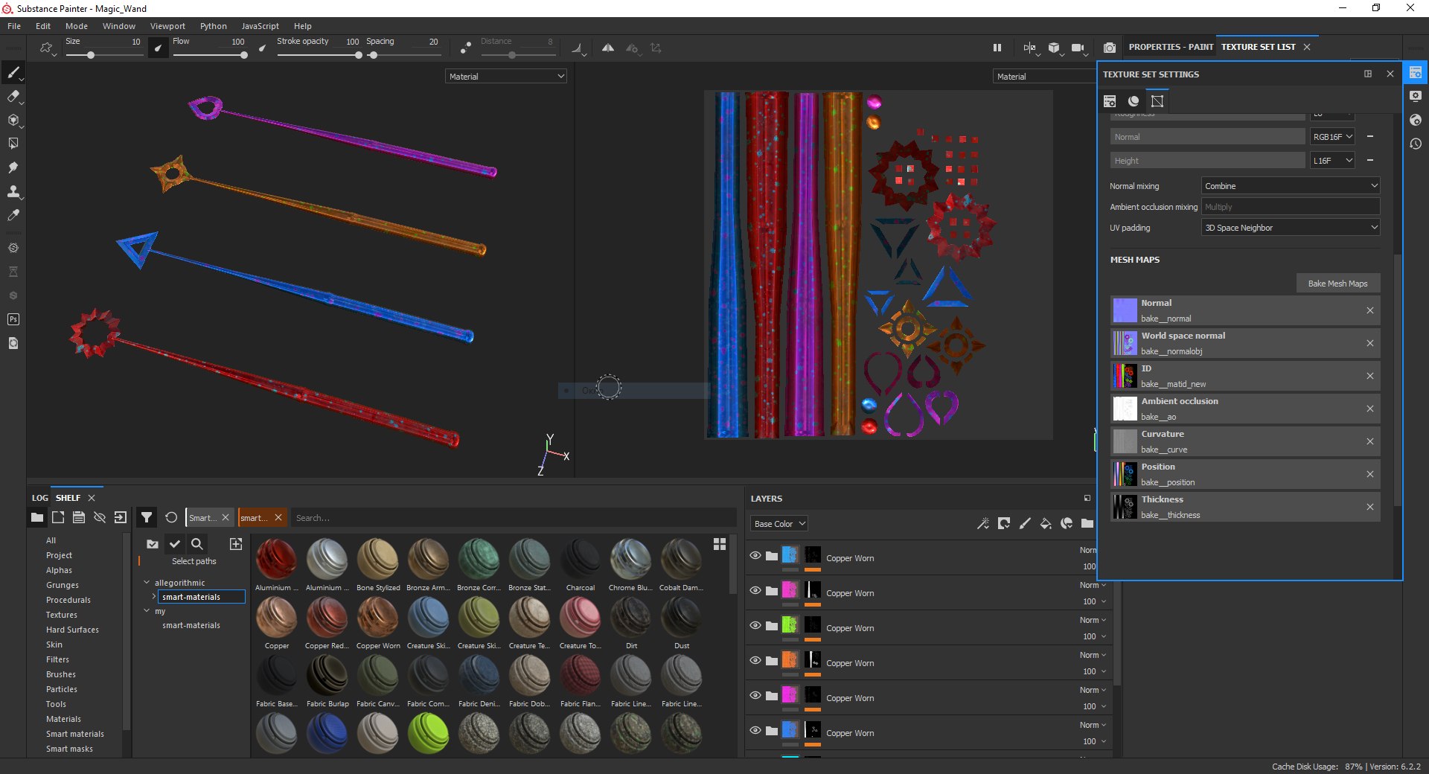The width and height of the screenshot is (1429, 774).
Task: Select the Hard Surfaces shelf category
Action: (x=72, y=630)
